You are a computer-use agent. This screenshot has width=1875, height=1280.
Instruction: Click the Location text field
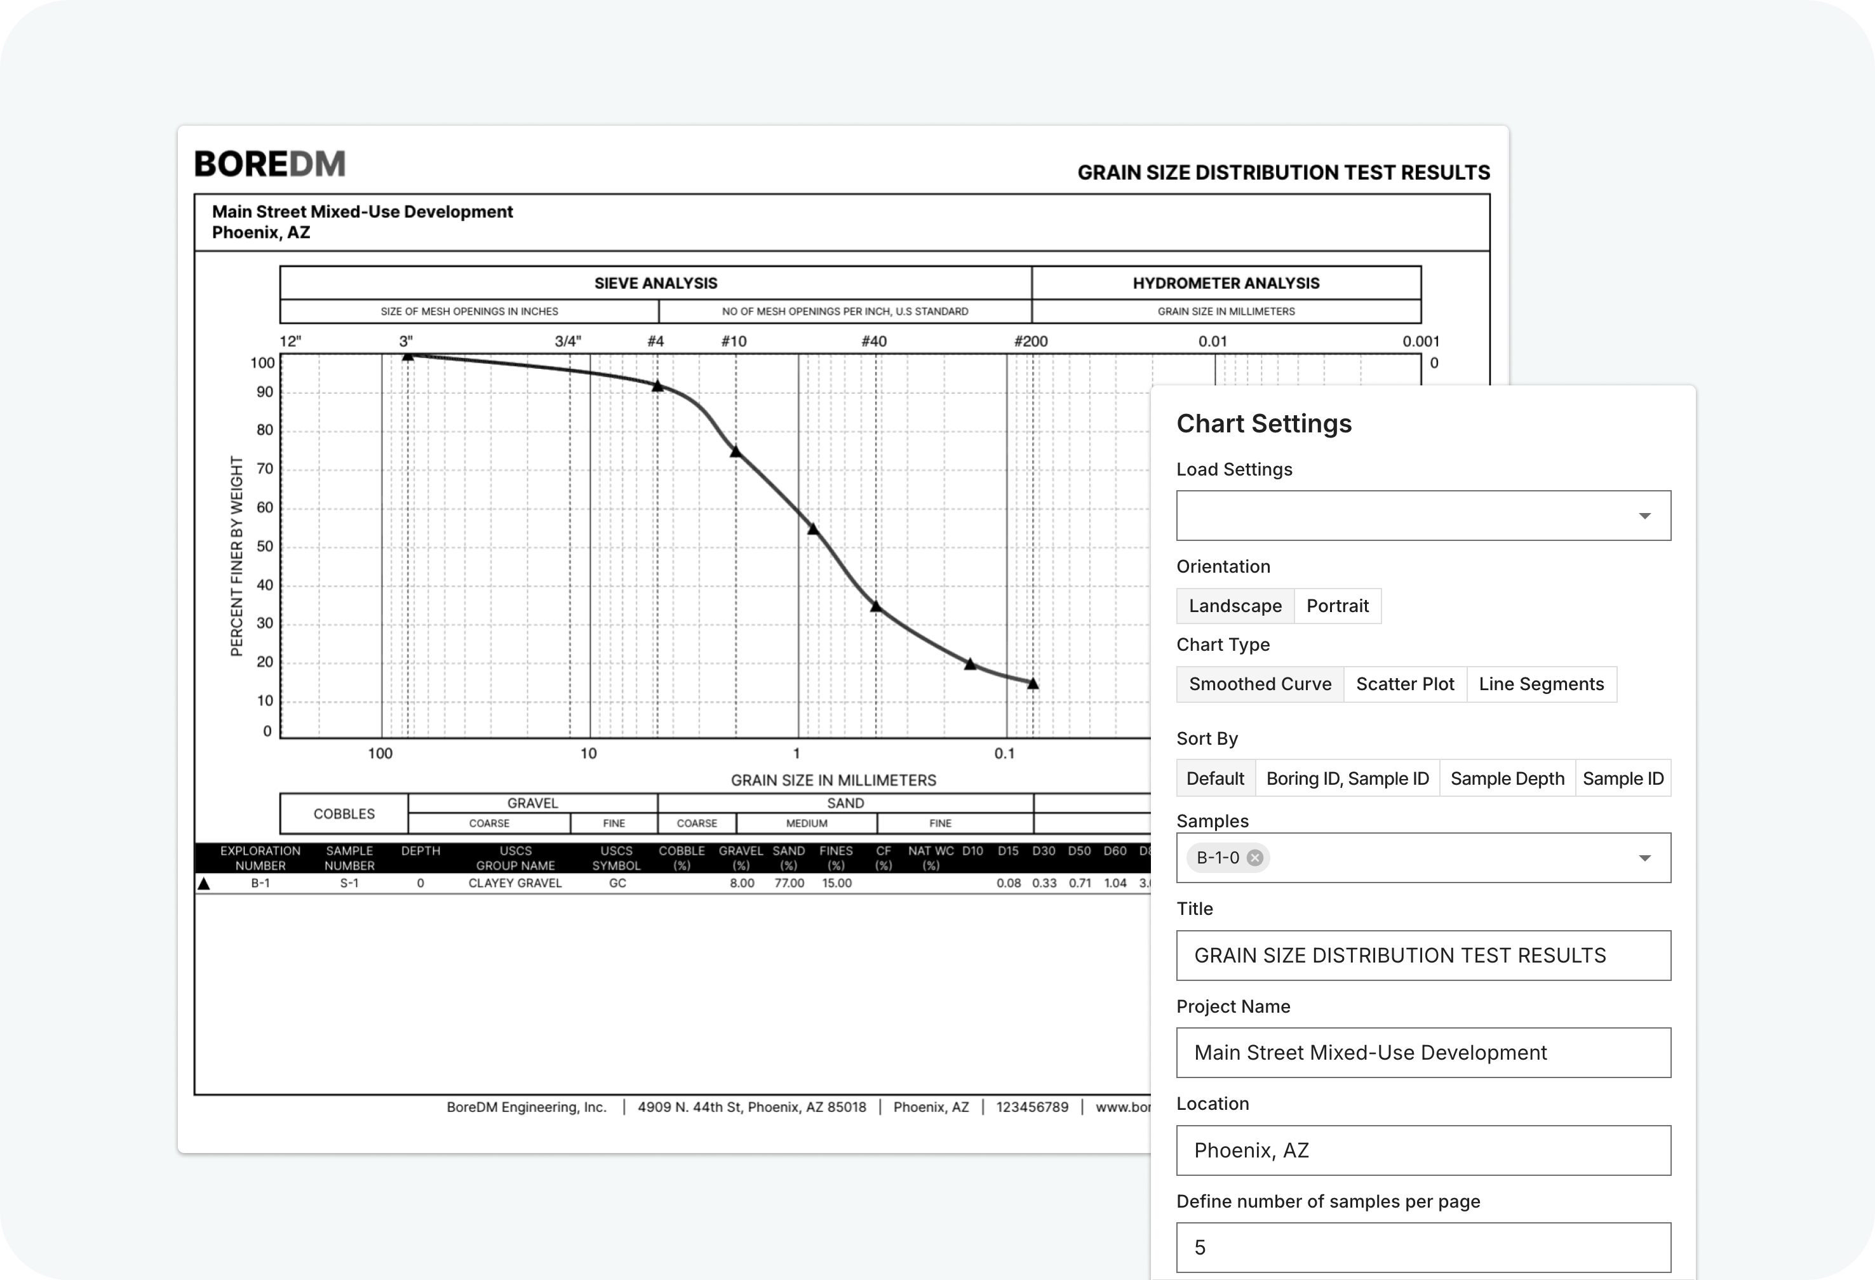[1422, 1150]
